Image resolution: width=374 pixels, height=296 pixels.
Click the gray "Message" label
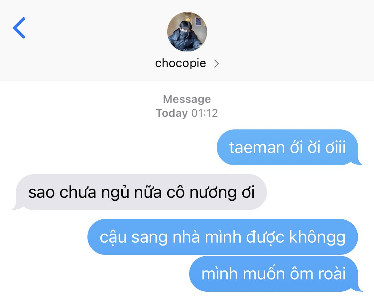tap(187, 99)
